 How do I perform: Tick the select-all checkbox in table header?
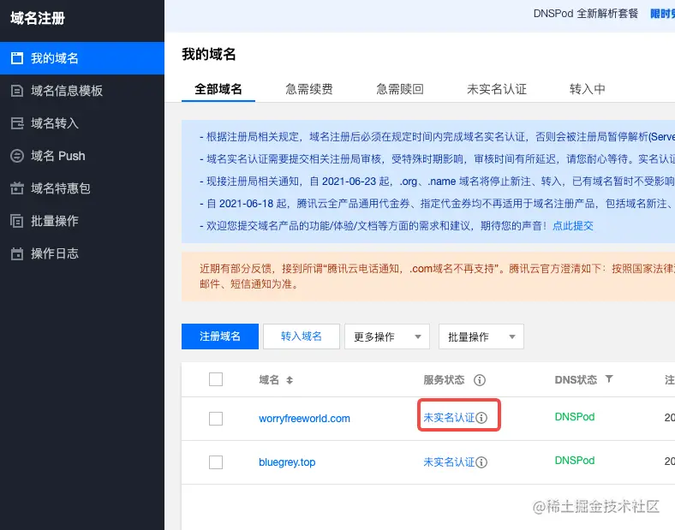216,379
